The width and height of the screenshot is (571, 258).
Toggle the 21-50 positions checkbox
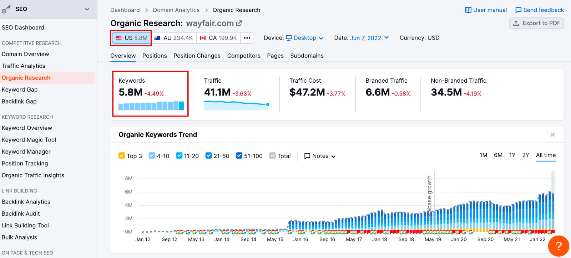[209, 156]
